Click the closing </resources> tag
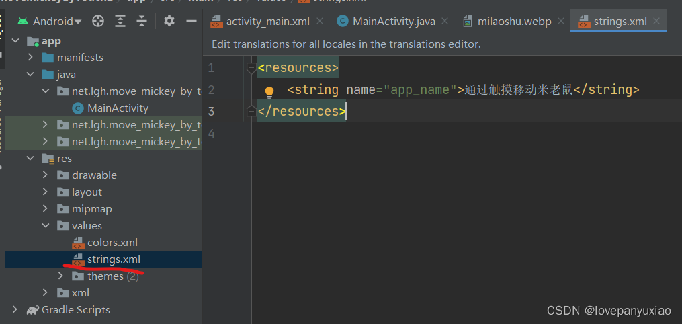This screenshot has width=682, height=324. point(302,112)
